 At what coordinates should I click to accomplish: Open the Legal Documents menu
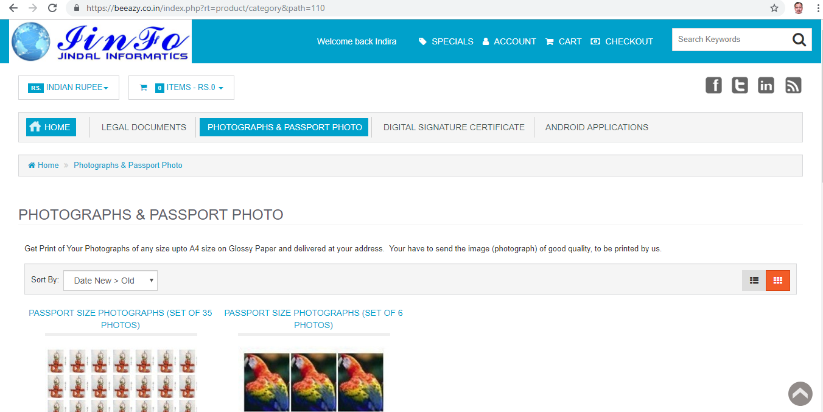[x=144, y=127]
